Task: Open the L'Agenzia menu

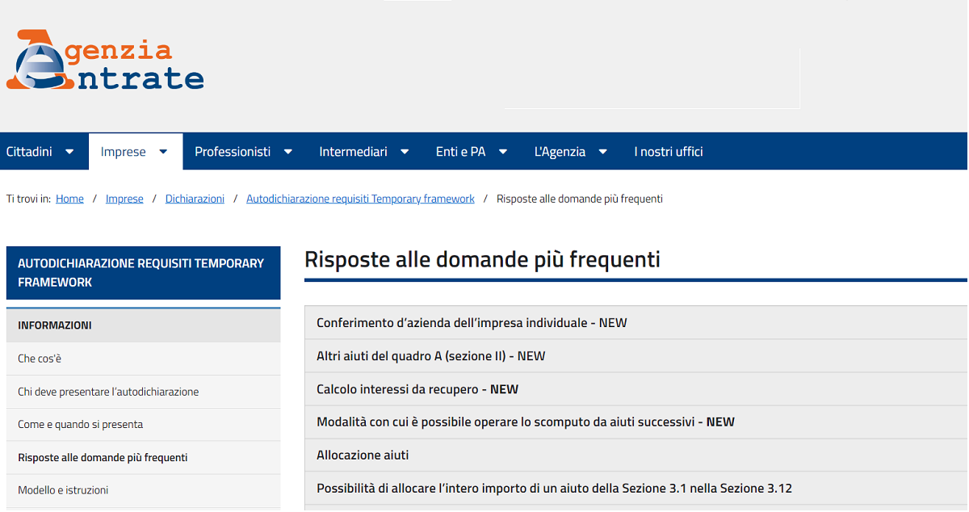Action: pyautogui.click(x=560, y=152)
